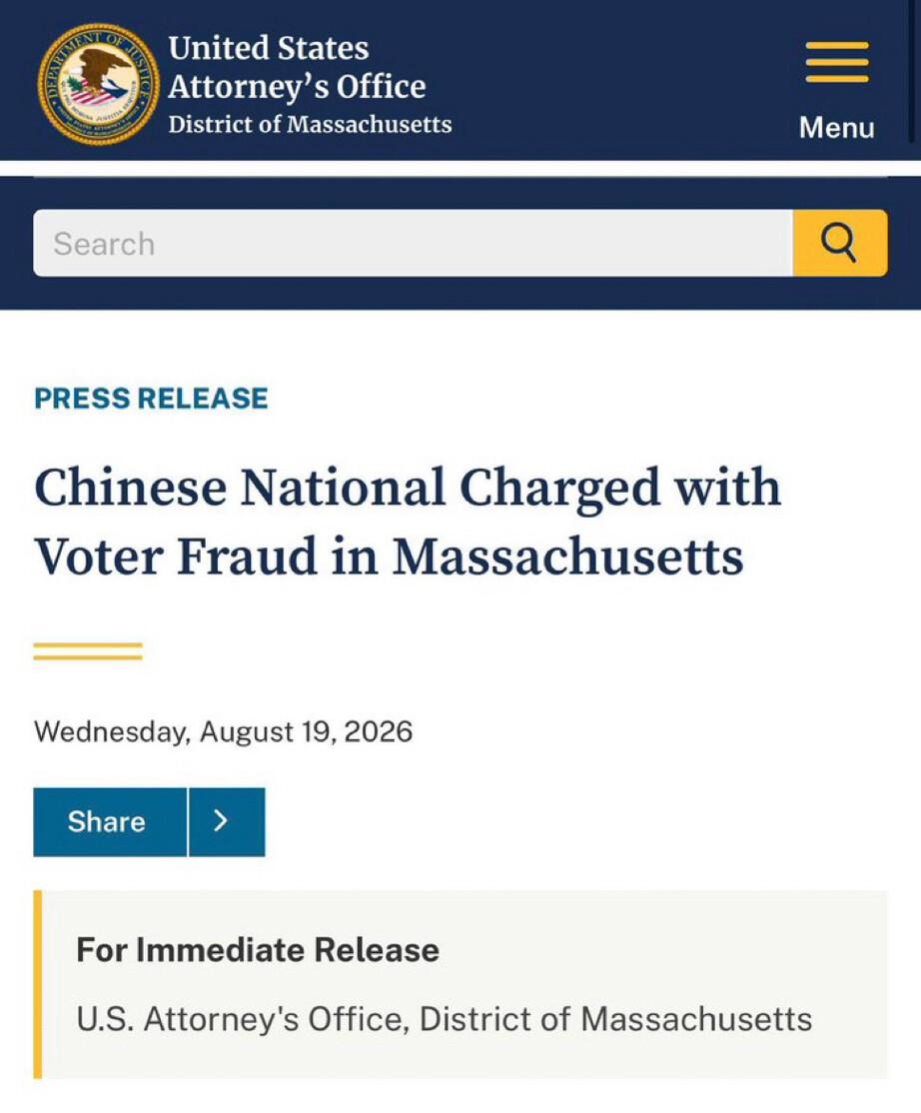
Task: Click the PRESS RELEASE category label
Action: 151,399
